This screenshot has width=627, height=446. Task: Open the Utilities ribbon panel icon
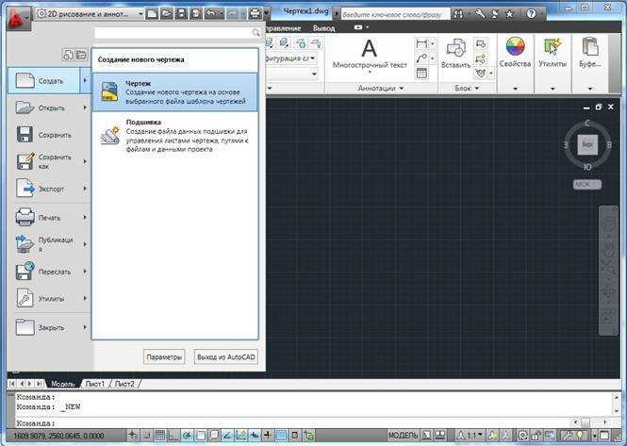(x=553, y=52)
